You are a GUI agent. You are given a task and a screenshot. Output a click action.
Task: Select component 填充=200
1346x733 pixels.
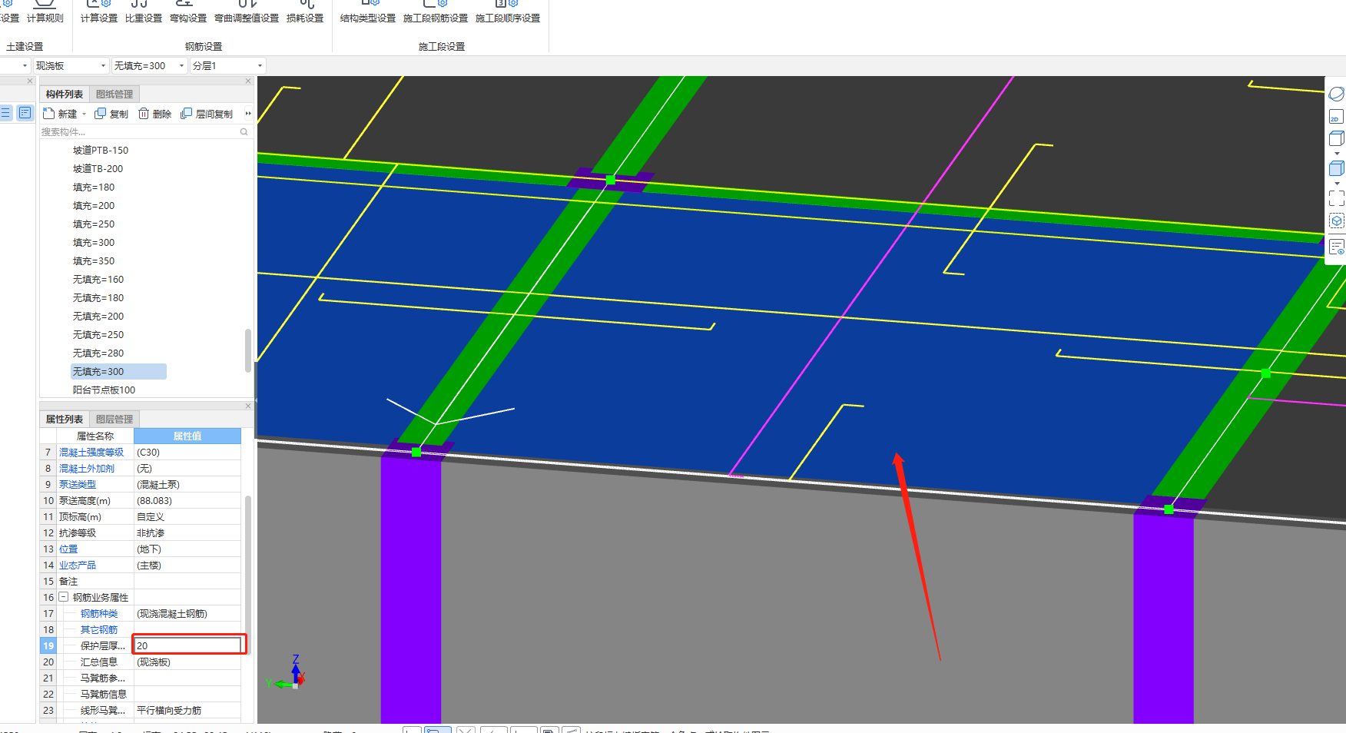pyautogui.click(x=94, y=206)
